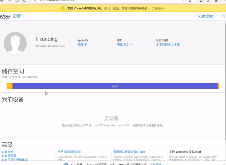This screenshot has height=165, width=226.
Task: Open the 恢复通讯录 link
Action: pos(9,156)
